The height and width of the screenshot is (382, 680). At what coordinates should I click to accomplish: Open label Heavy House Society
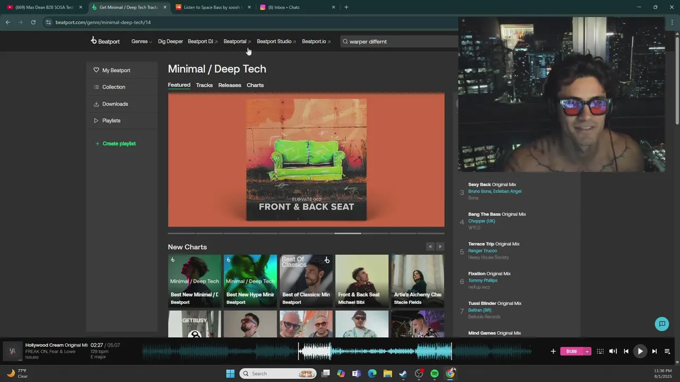point(488,257)
